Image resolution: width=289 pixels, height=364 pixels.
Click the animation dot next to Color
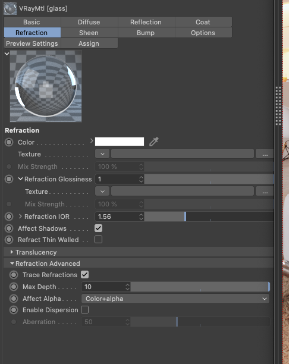9,142
